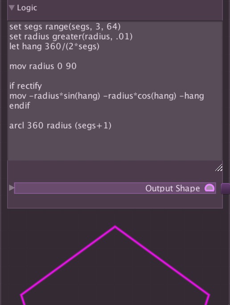230x305 pixels.
Task: Click the pink Output Shape spline icon
Action: tap(209, 188)
